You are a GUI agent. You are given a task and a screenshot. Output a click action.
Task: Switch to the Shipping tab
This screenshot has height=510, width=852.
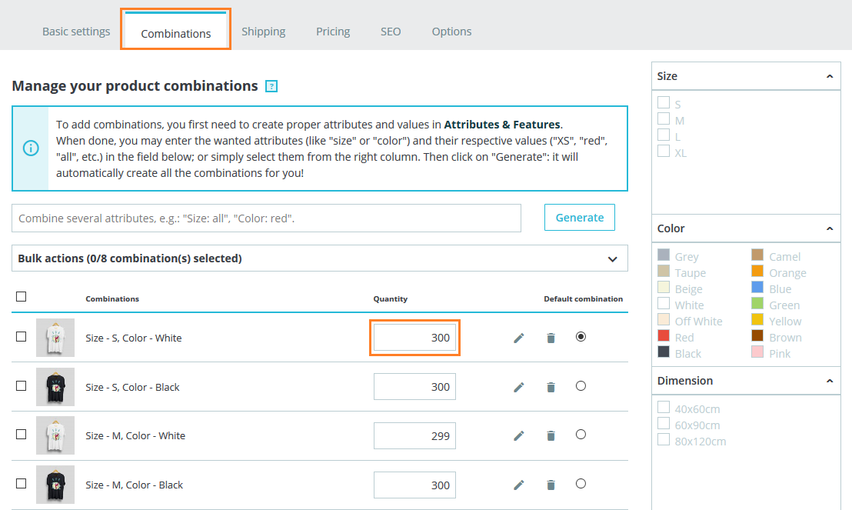point(263,32)
